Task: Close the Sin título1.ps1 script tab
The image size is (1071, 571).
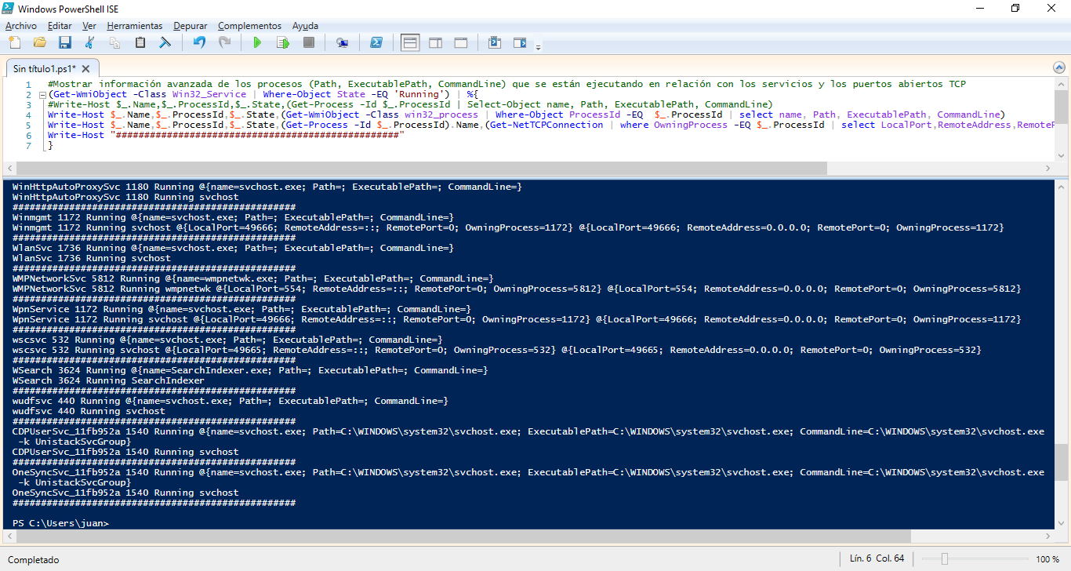Action: [x=86, y=68]
